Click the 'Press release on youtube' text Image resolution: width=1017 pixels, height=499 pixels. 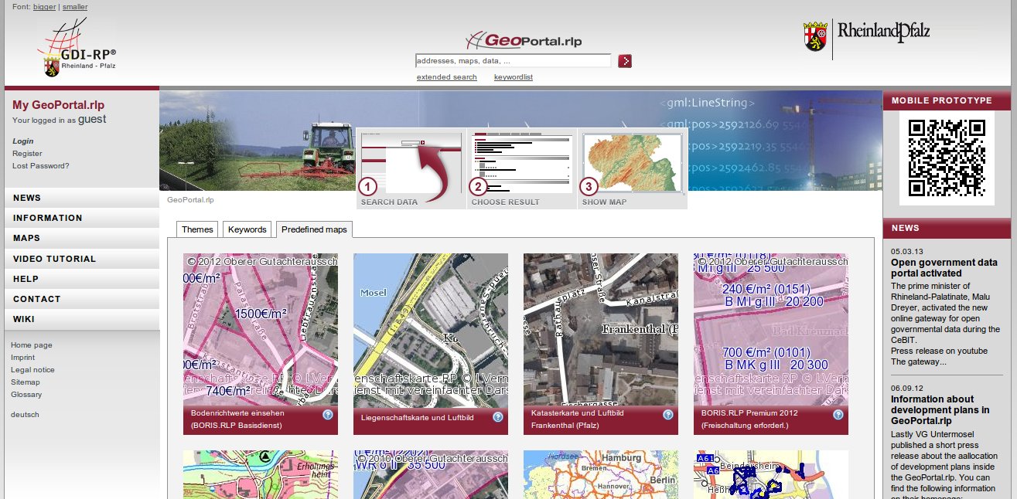(x=934, y=351)
